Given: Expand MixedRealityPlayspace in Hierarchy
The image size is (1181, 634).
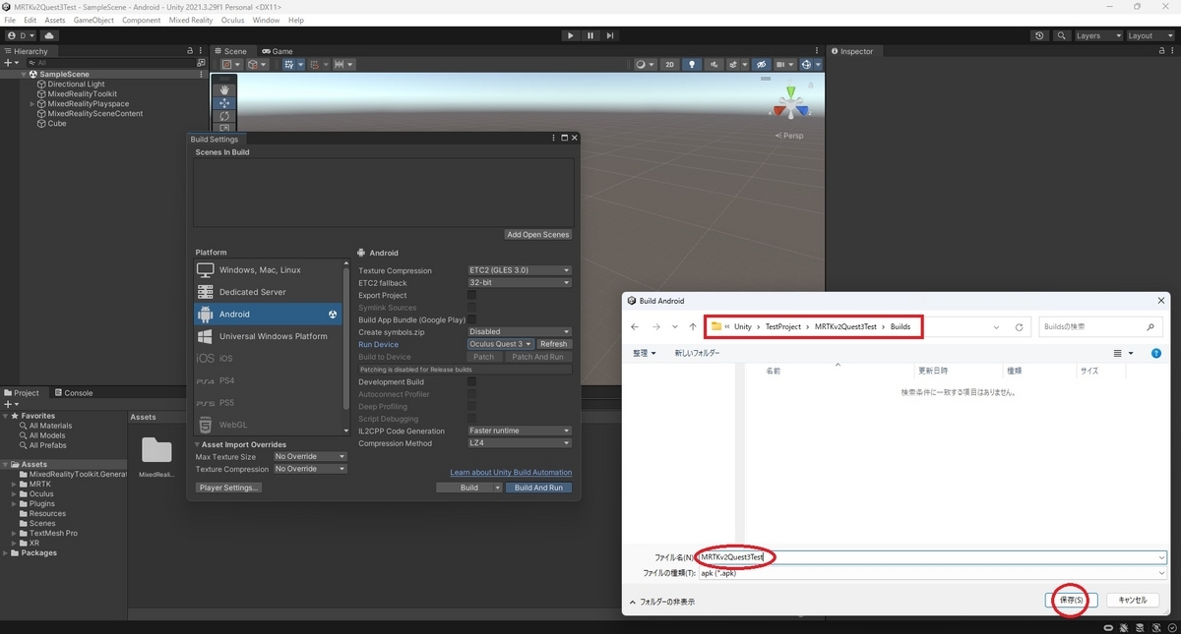Looking at the screenshot, I should [x=32, y=103].
